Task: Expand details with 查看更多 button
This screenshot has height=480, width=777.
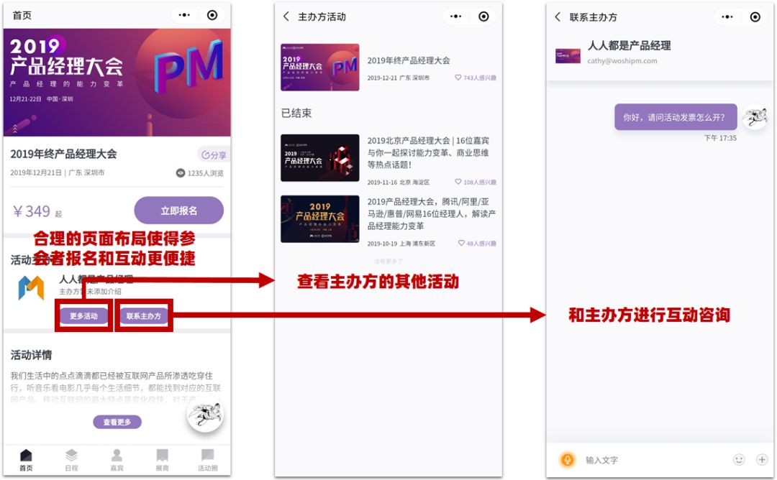Action: point(117,422)
